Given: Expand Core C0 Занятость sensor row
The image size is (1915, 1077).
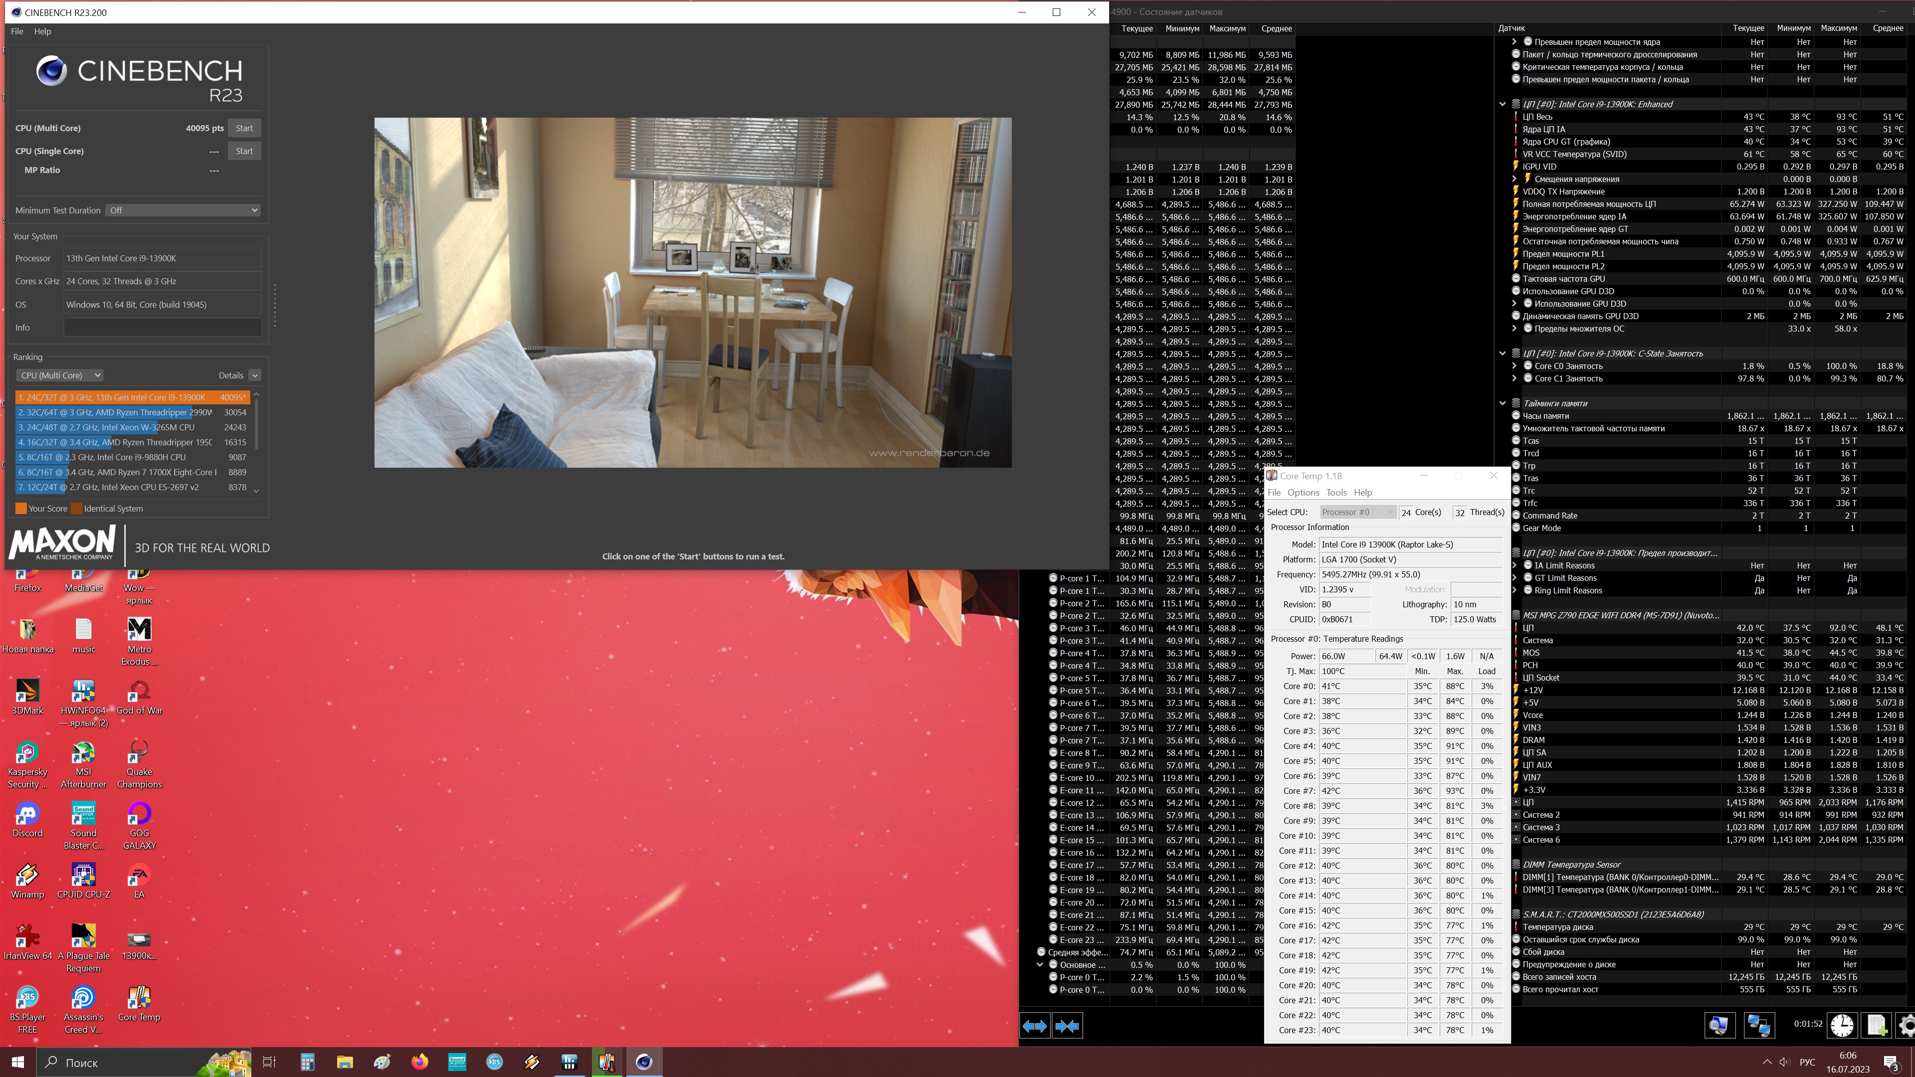Looking at the screenshot, I should 1515,365.
